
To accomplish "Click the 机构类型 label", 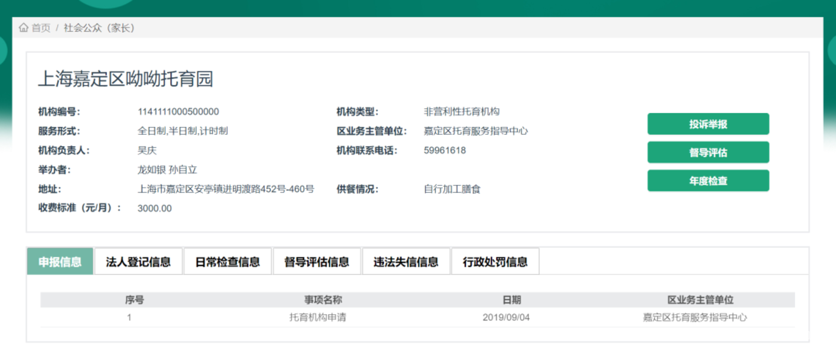I will 358,112.
